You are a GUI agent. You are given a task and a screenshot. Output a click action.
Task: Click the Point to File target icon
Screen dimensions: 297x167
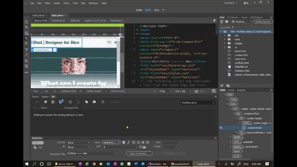pyautogui.click(x=140, y=147)
